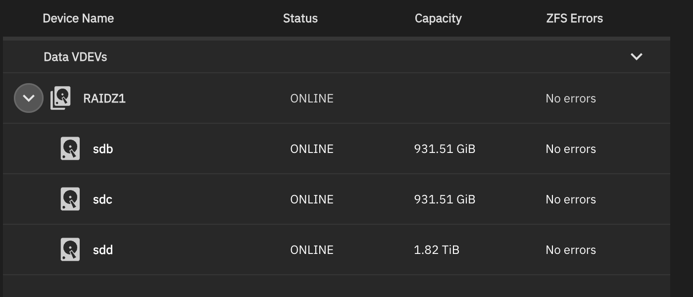Image resolution: width=693 pixels, height=297 pixels.
Task: Click the ONLINE status of sdd
Action: 312,250
